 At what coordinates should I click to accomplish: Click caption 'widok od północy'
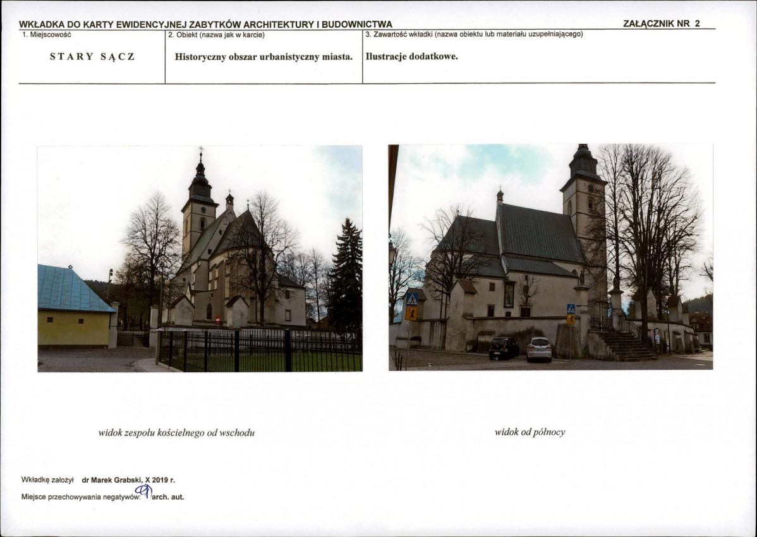point(530,432)
